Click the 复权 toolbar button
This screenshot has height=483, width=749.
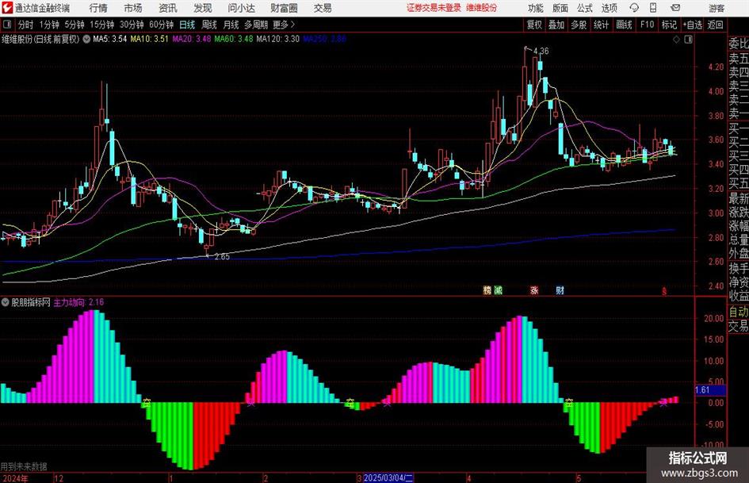[534, 25]
